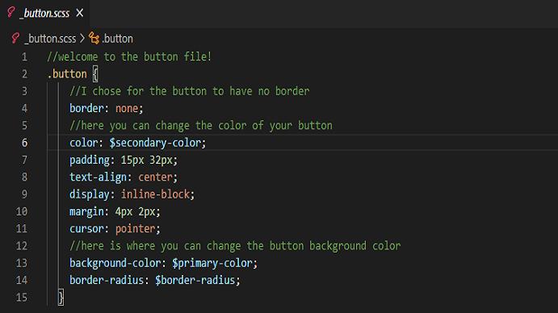Click the Sass file icon in breadcrumb
558x313 pixels.
pyautogui.click(x=15, y=38)
